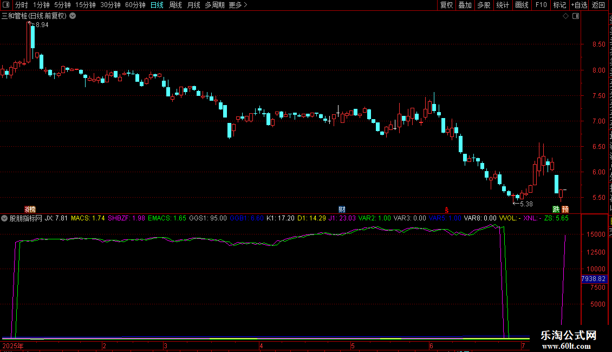Click the GGS1: 95.00 indicator value
Viewport: 612px width, 352px height.
(208, 218)
